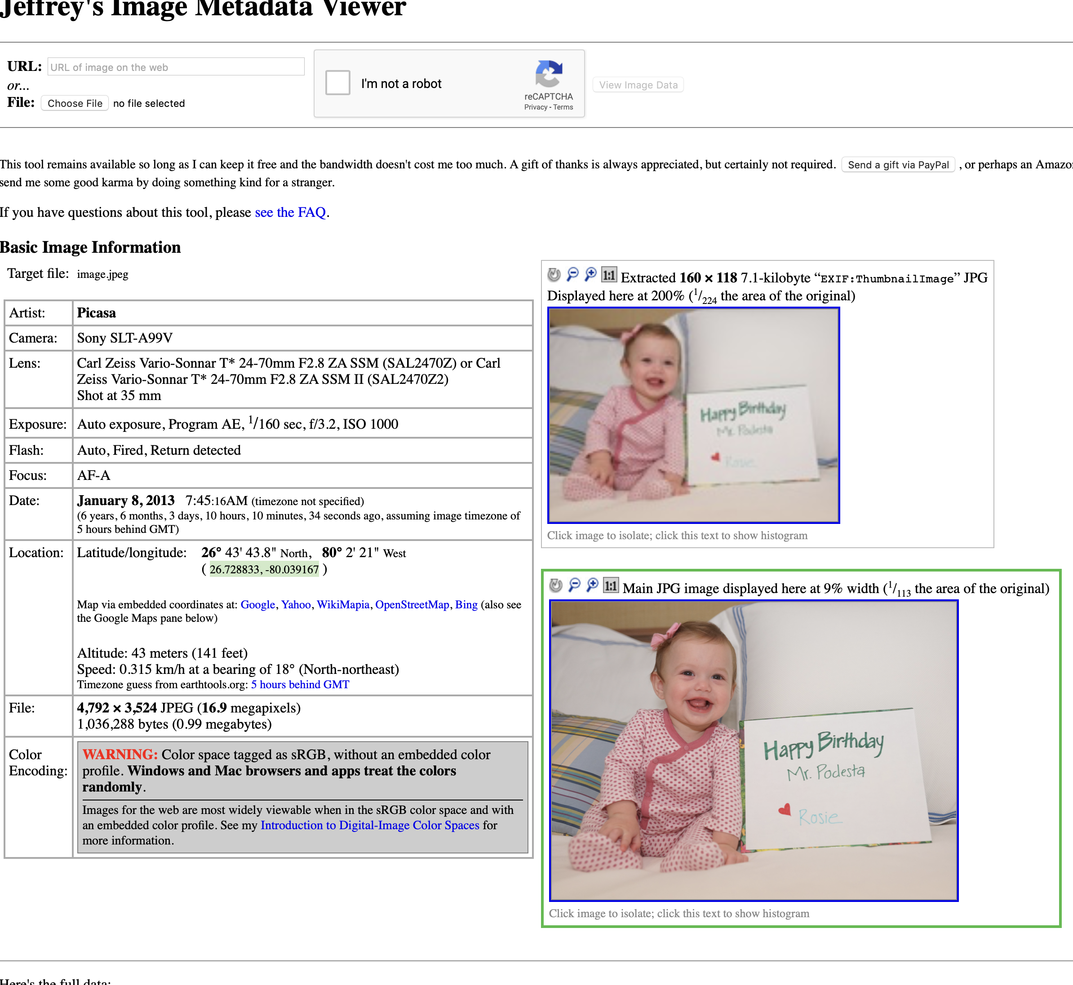Viewport: 1073px width, 985px height.
Task: Check the I'm not a robot box
Action: 338,83
